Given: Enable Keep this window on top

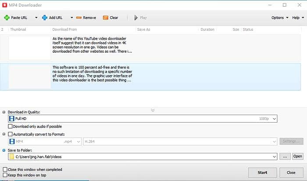Looking at the screenshot, I should point(5,175).
